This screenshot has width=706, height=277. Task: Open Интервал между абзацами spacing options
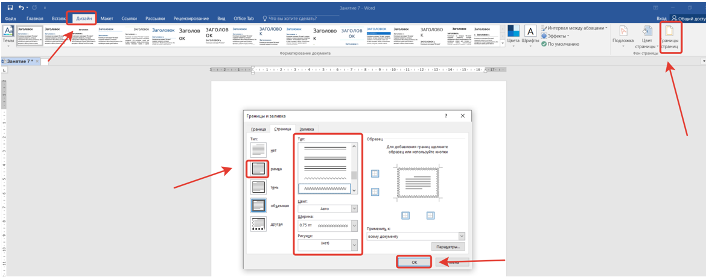click(x=574, y=28)
